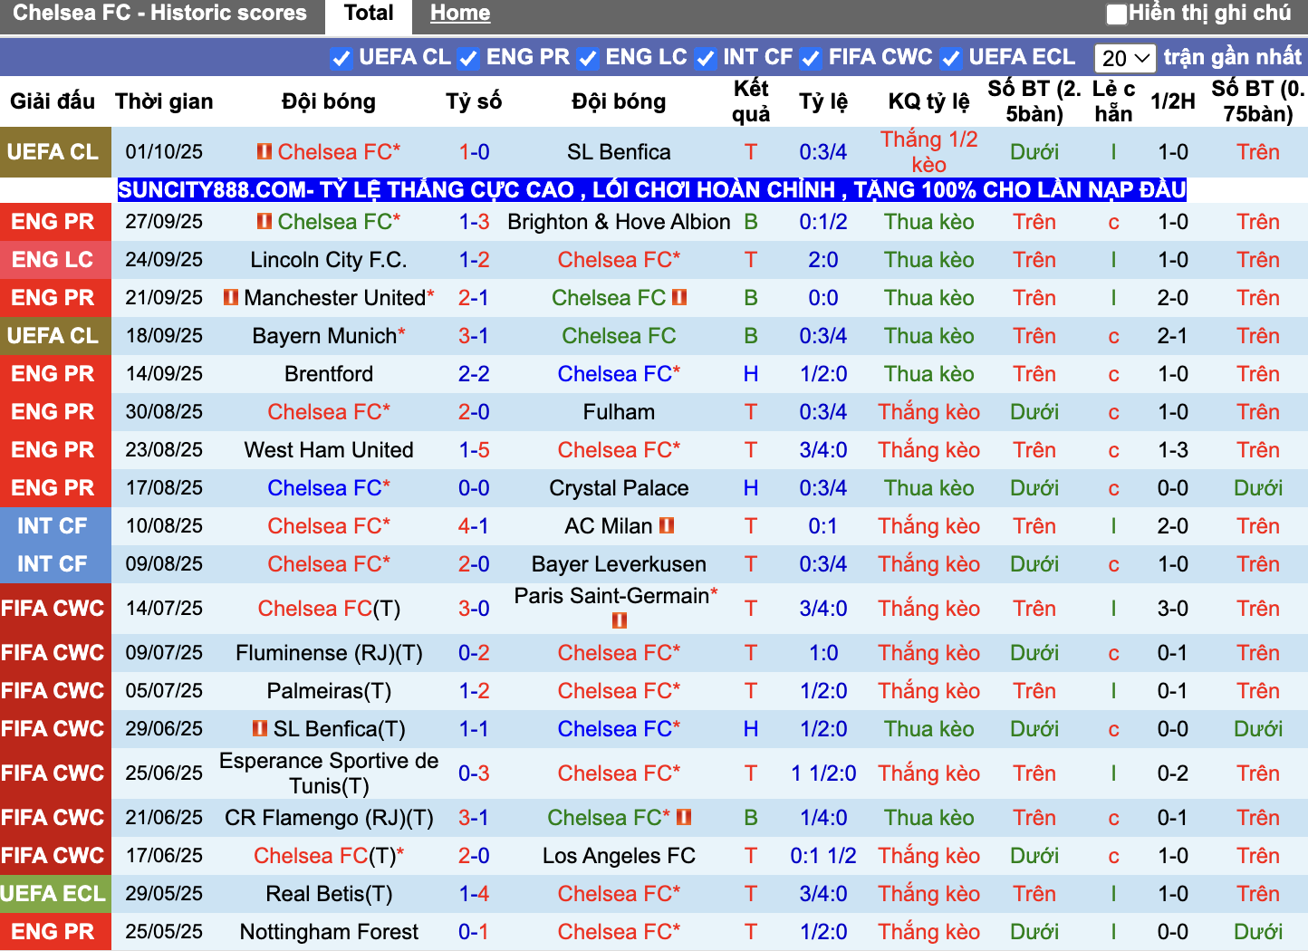Open the Manchester United team link
The width and height of the screenshot is (1308, 951).
(x=334, y=298)
